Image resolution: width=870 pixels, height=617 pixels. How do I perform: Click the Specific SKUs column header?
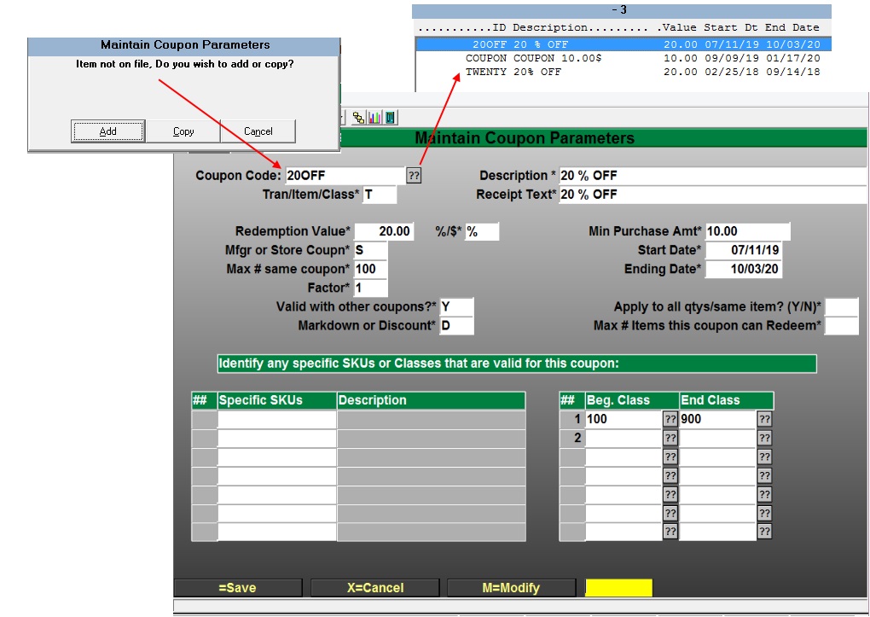tap(277, 400)
